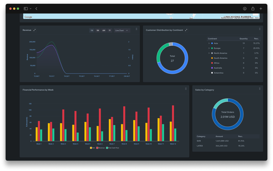Click Customer Distribution panel drag handle
Viewport: 273px width, 171px height.
[260, 29]
